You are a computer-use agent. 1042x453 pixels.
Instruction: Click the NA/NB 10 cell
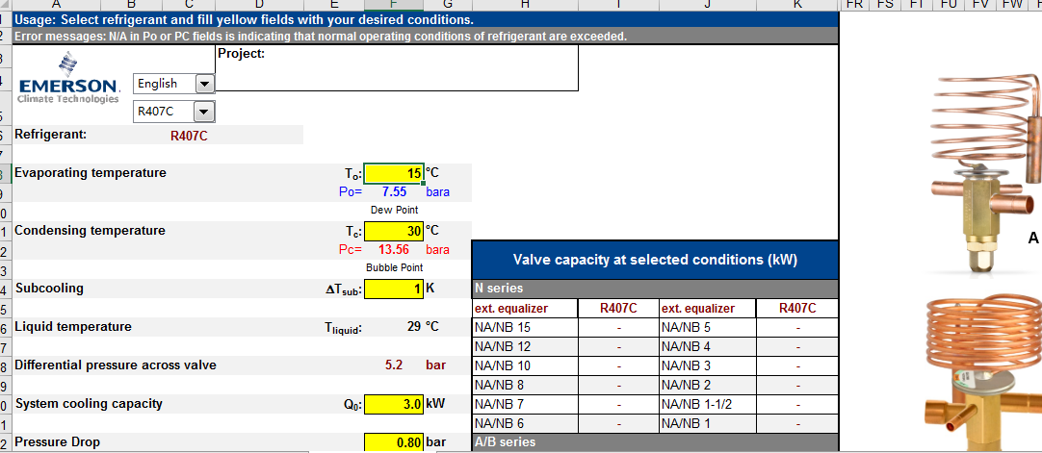click(x=525, y=366)
